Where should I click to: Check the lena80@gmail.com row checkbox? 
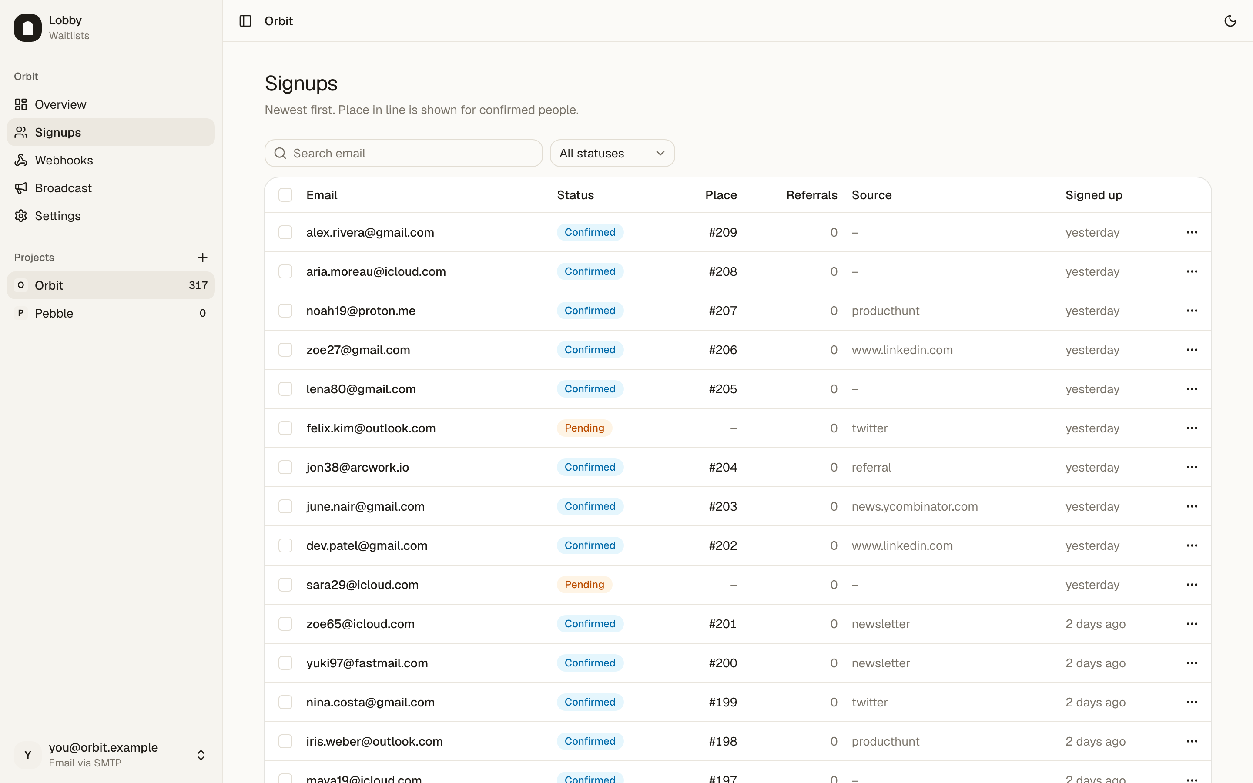coord(285,389)
